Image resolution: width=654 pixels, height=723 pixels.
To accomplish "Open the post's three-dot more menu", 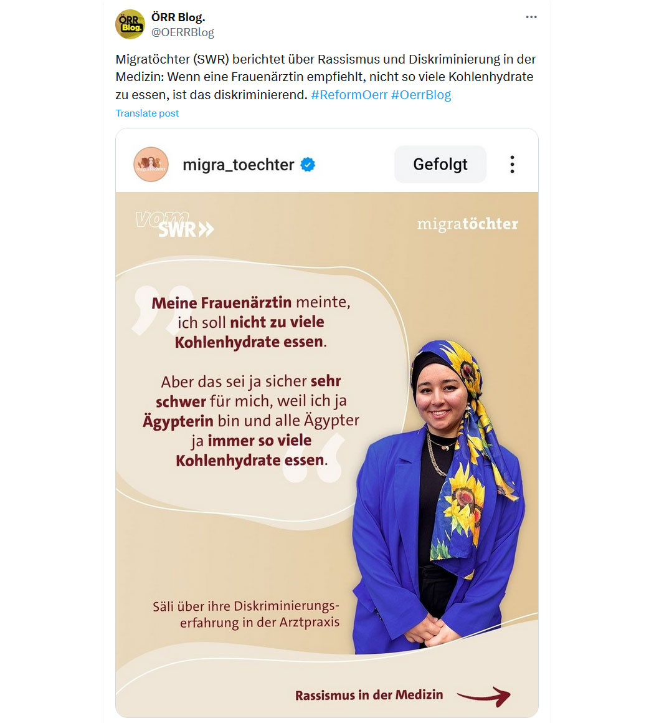I will (531, 17).
